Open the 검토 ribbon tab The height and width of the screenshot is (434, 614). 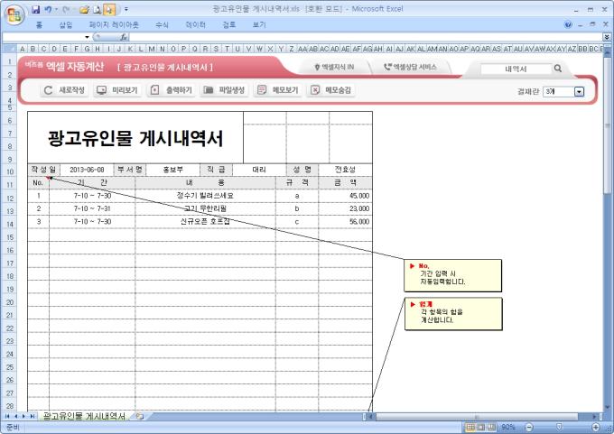pyautogui.click(x=229, y=25)
